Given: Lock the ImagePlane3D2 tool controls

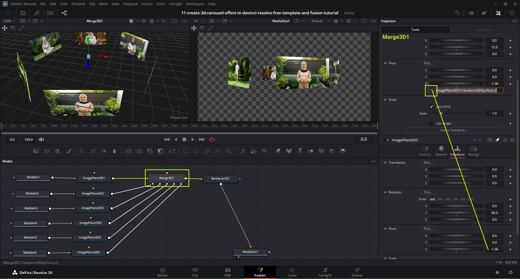Looking at the screenshot, I should click(x=505, y=140).
